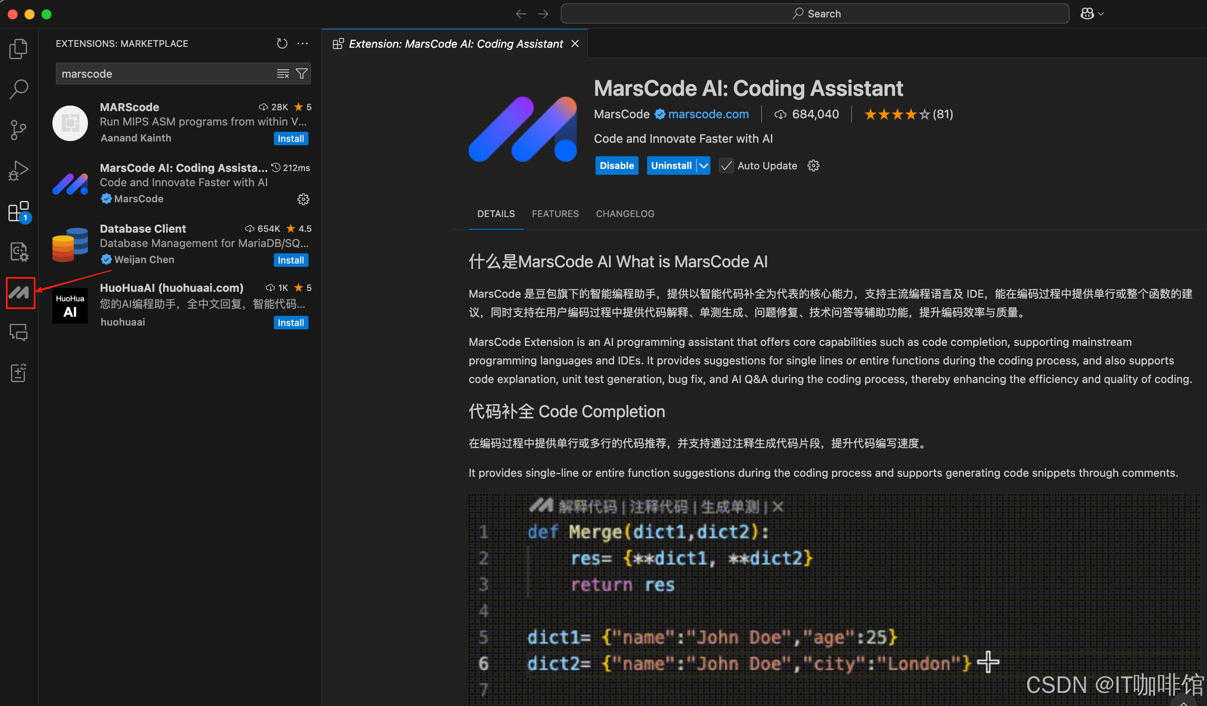Screen dimensions: 1207x706
Task: Open MarsCode extension settings gear in list
Action: pyautogui.click(x=303, y=199)
